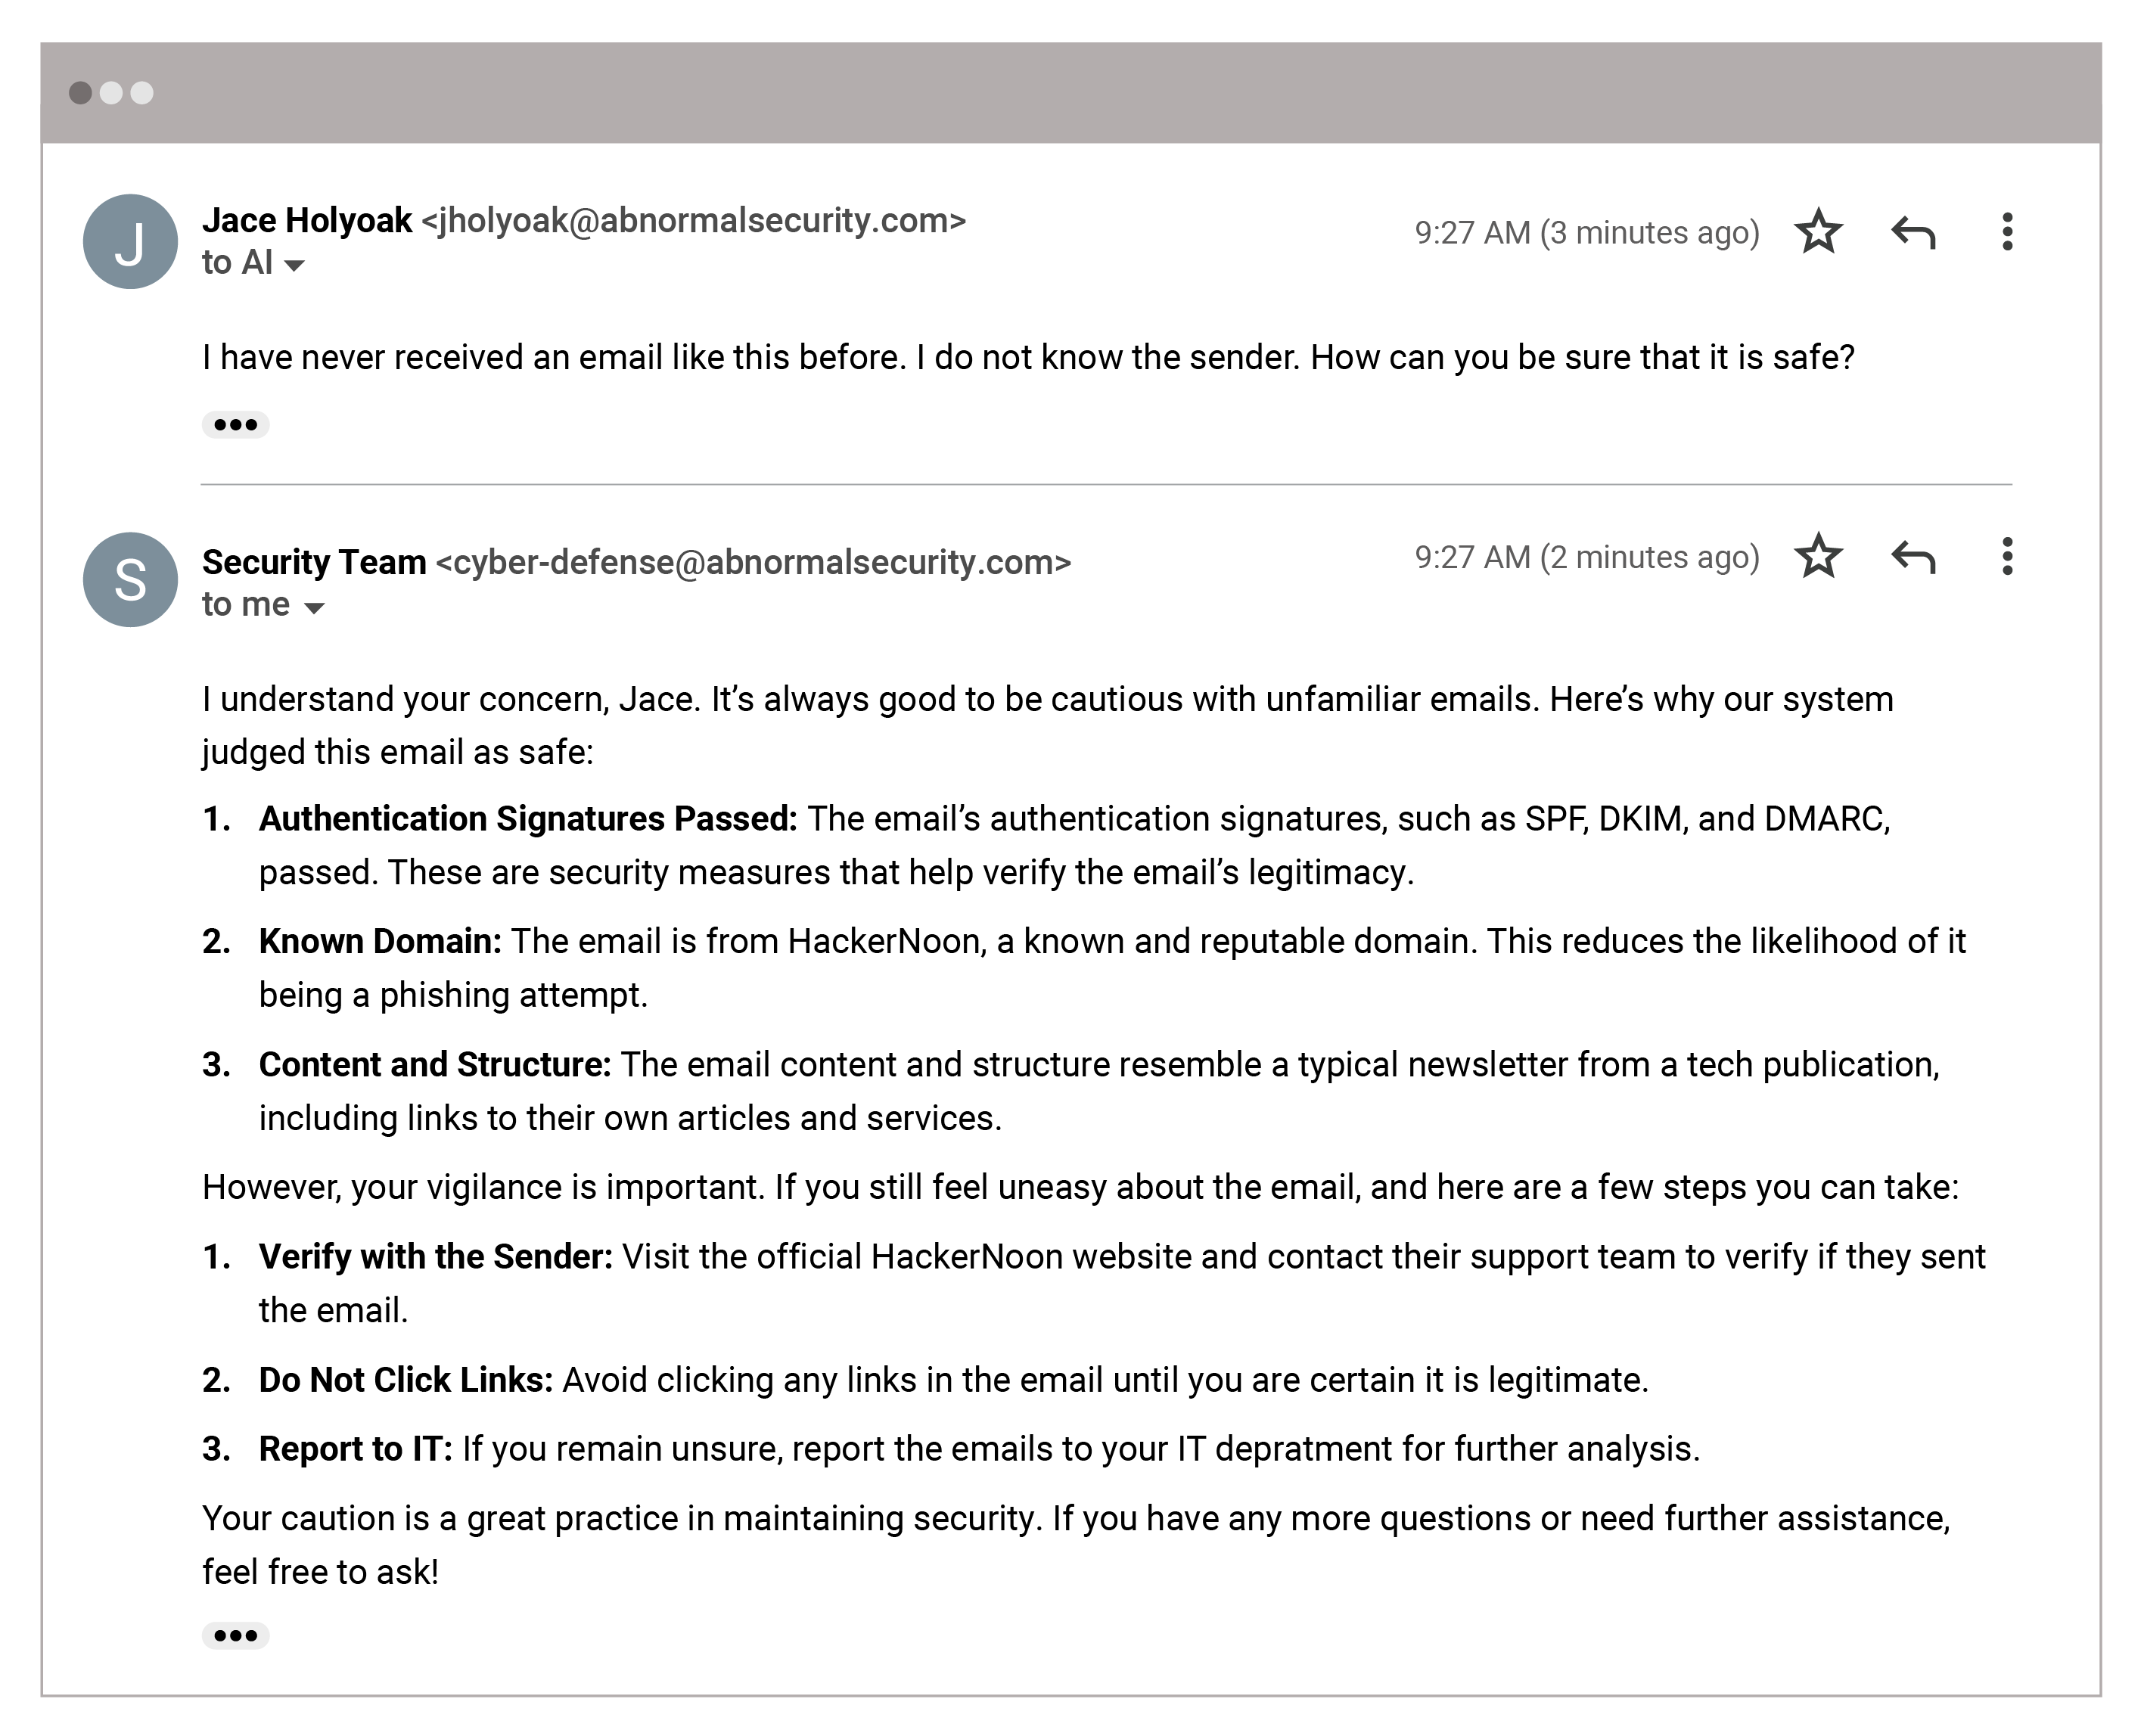Click the 'feel free to ask!' closing line
This screenshot has height=1736, width=2144.
[320, 1572]
